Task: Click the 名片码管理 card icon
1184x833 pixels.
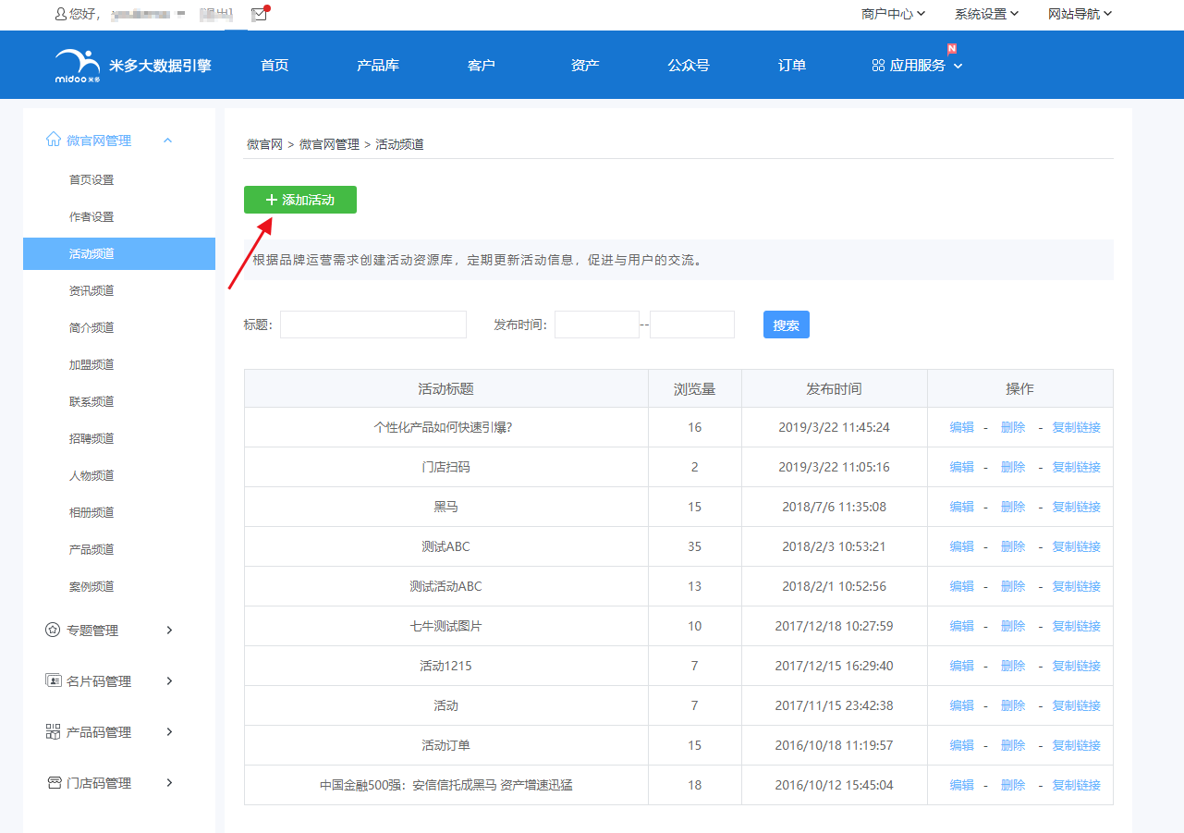Action: pyautogui.click(x=54, y=680)
